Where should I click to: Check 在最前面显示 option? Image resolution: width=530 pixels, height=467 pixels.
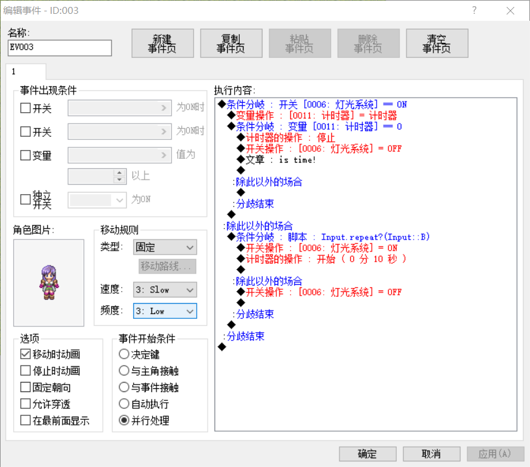click(25, 420)
